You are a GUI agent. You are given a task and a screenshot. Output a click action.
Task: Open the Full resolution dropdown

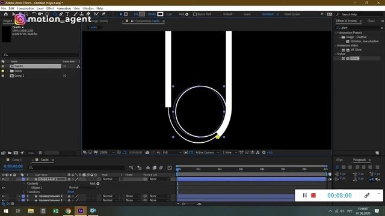[x=172, y=152]
